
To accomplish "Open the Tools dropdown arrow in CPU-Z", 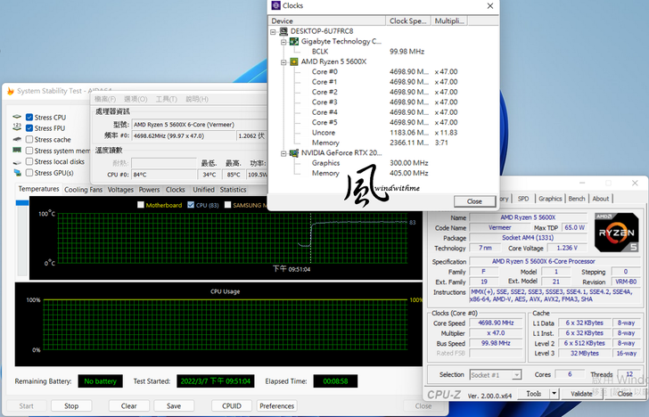I will (554, 393).
